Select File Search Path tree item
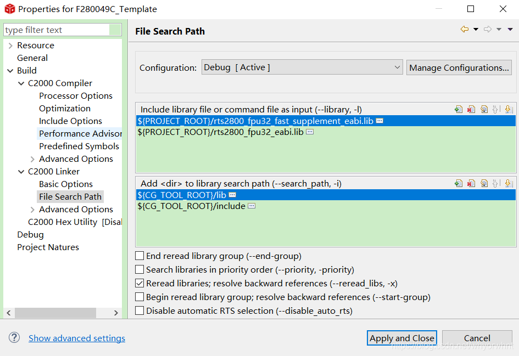Image resolution: width=519 pixels, height=356 pixels. click(70, 197)
